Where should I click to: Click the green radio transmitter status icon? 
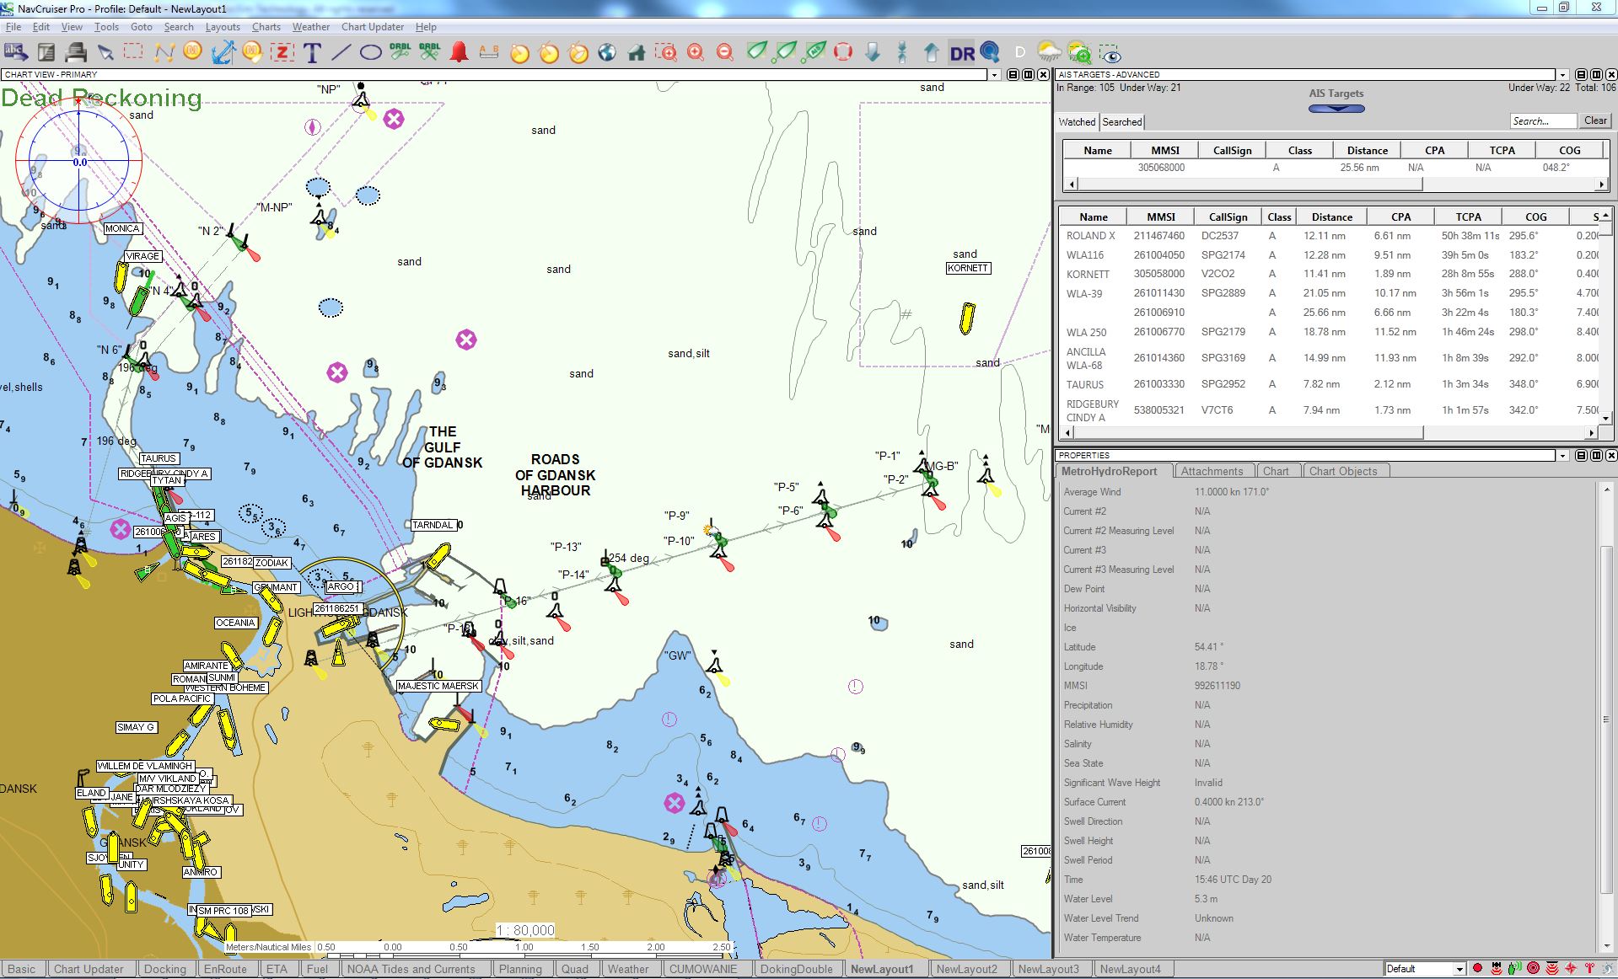click(x=1514, y=969)
